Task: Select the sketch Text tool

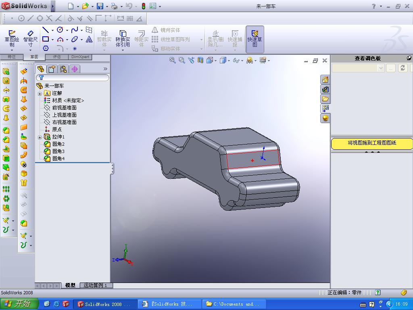Action: click(x=89, y=39)
